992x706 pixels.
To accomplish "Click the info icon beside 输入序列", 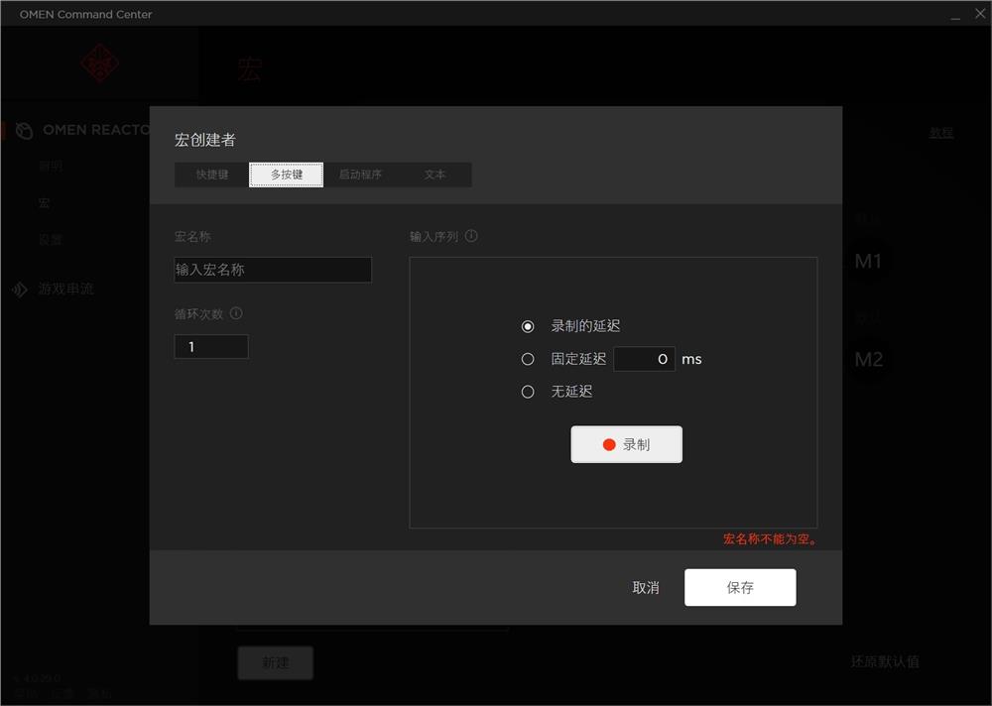I will pos(471,236).
